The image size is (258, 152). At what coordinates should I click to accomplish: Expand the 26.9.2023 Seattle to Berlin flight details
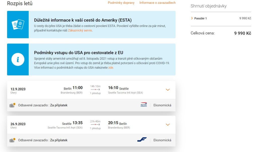[x=168, y=125]
